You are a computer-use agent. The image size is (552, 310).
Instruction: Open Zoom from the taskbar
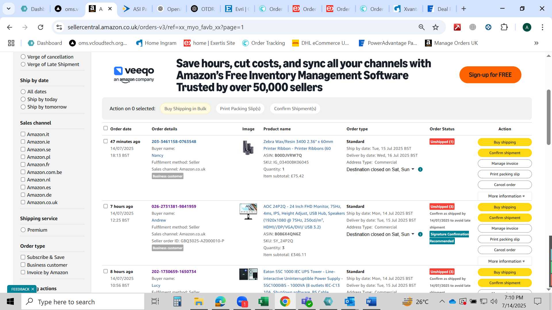click(x=242, y=302)
